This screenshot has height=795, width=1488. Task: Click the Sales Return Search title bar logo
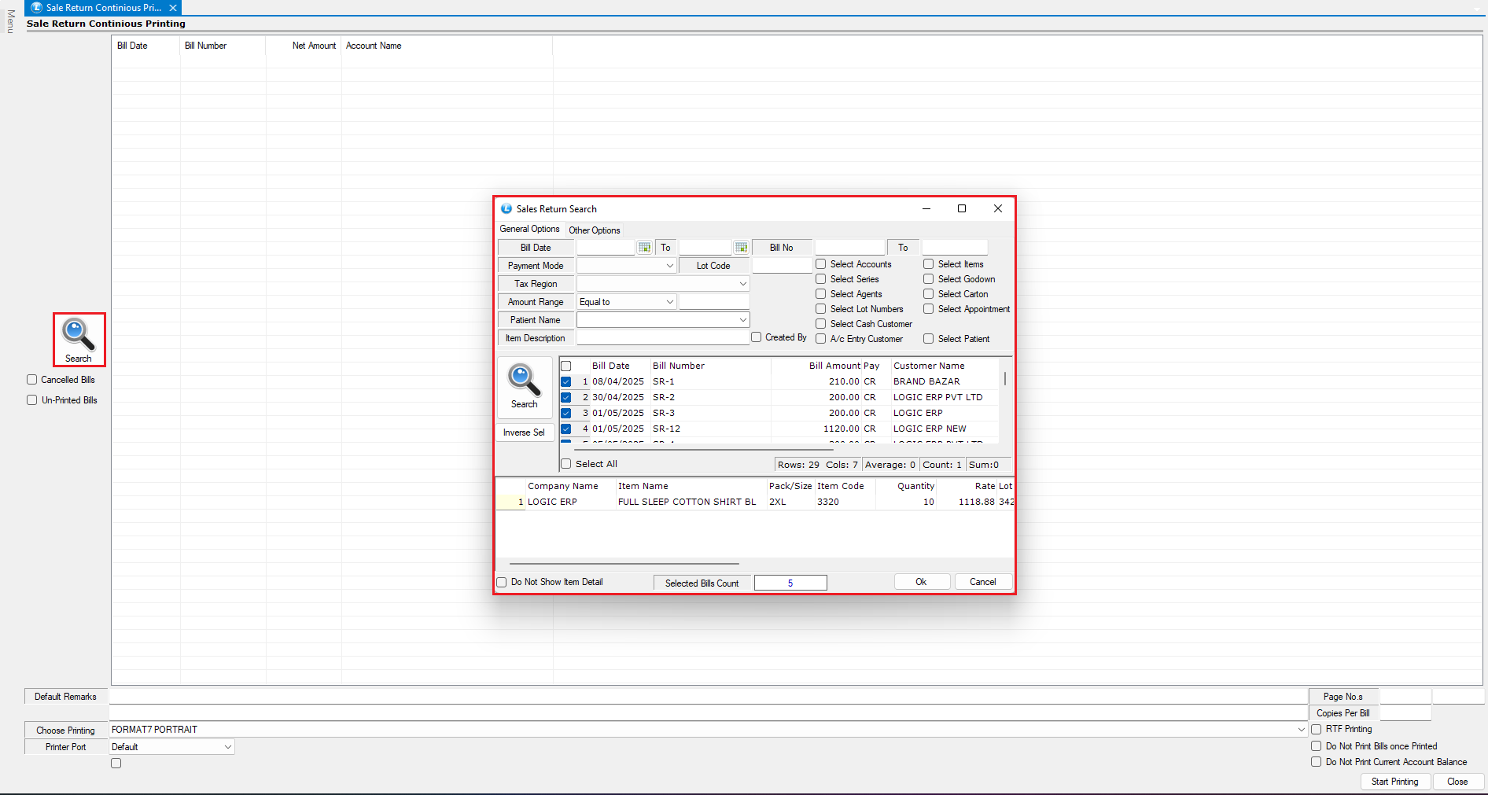pyautogui.click(x=506, y=209)
